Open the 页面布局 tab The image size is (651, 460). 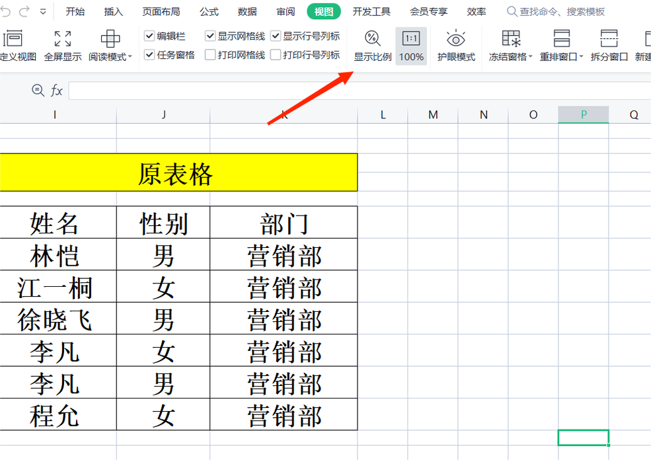coord(161,12)
